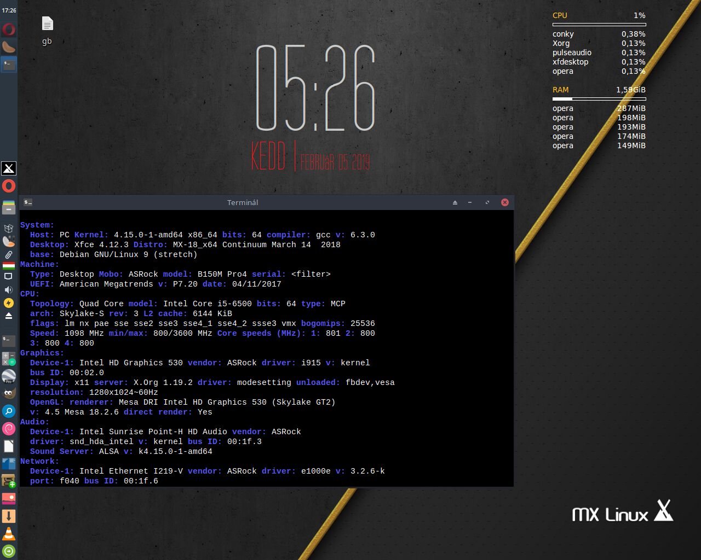
Task: Launch VLC media player
Action: click(x=9, y=534)
